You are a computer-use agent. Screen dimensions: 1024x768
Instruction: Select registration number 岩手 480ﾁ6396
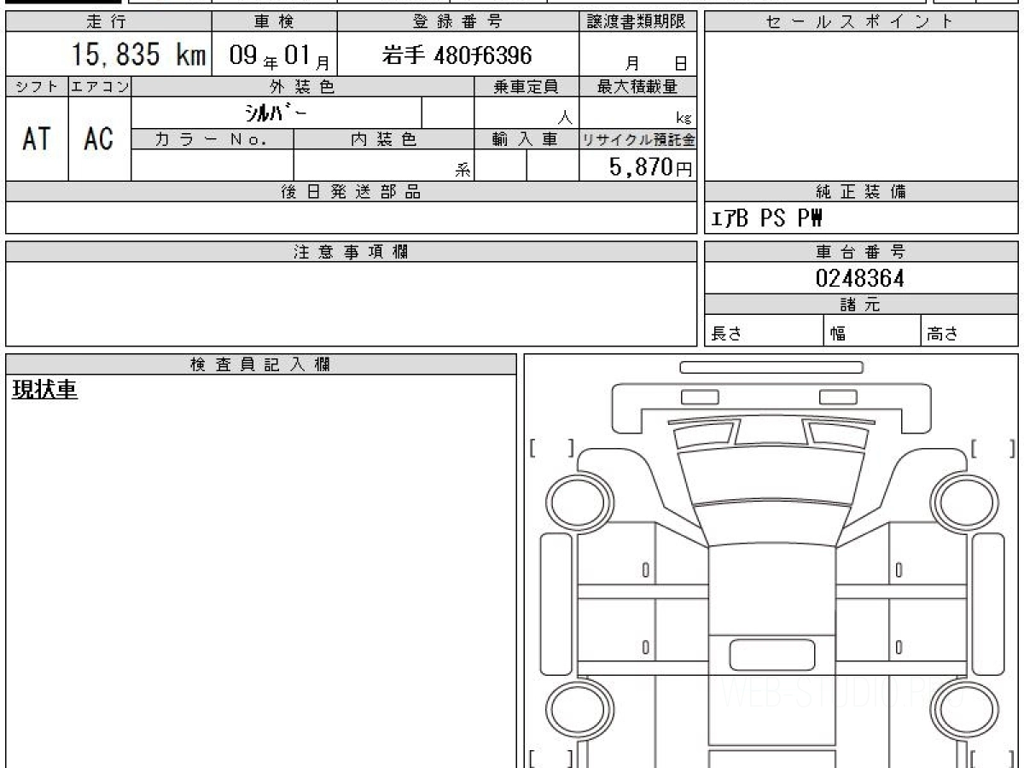point(457,55)
